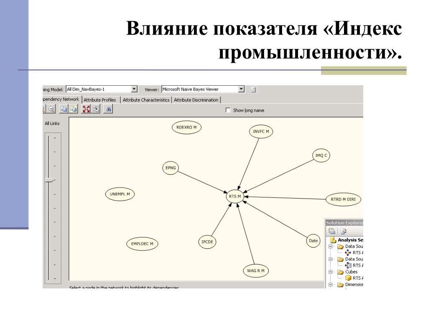Click the Solution Explorer panel title
This screenshot has height=321, width=428.
tap(344, 223)
